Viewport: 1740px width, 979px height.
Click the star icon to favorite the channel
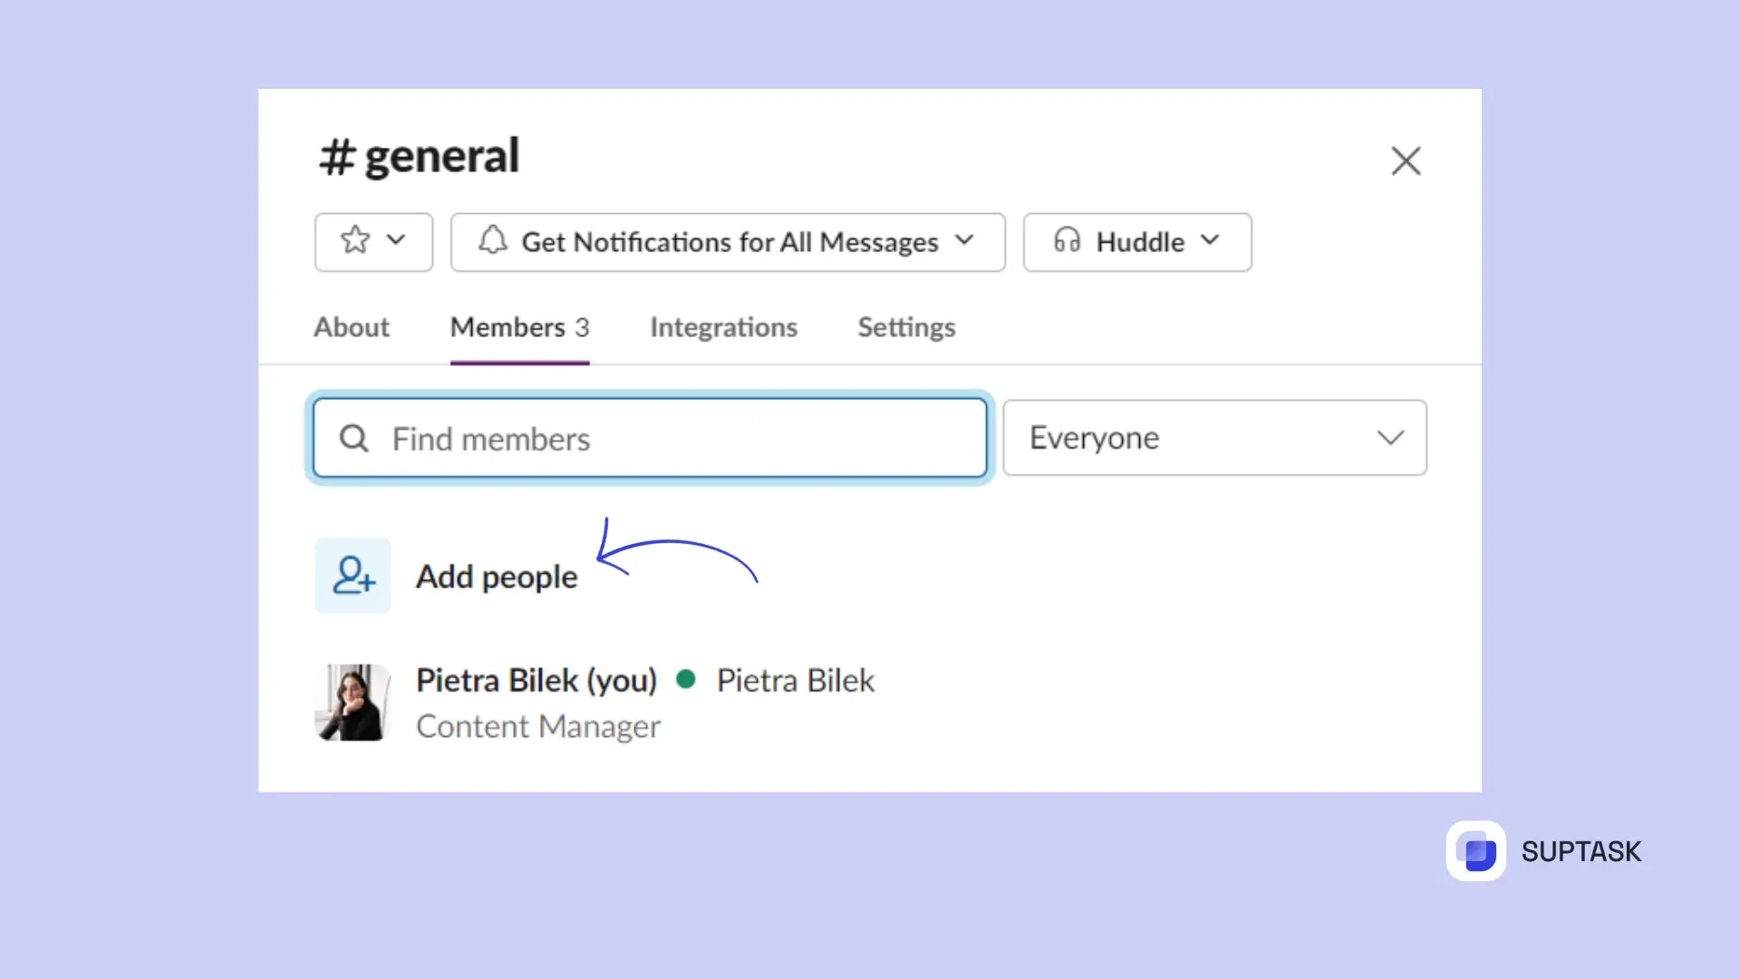(356, 241)
